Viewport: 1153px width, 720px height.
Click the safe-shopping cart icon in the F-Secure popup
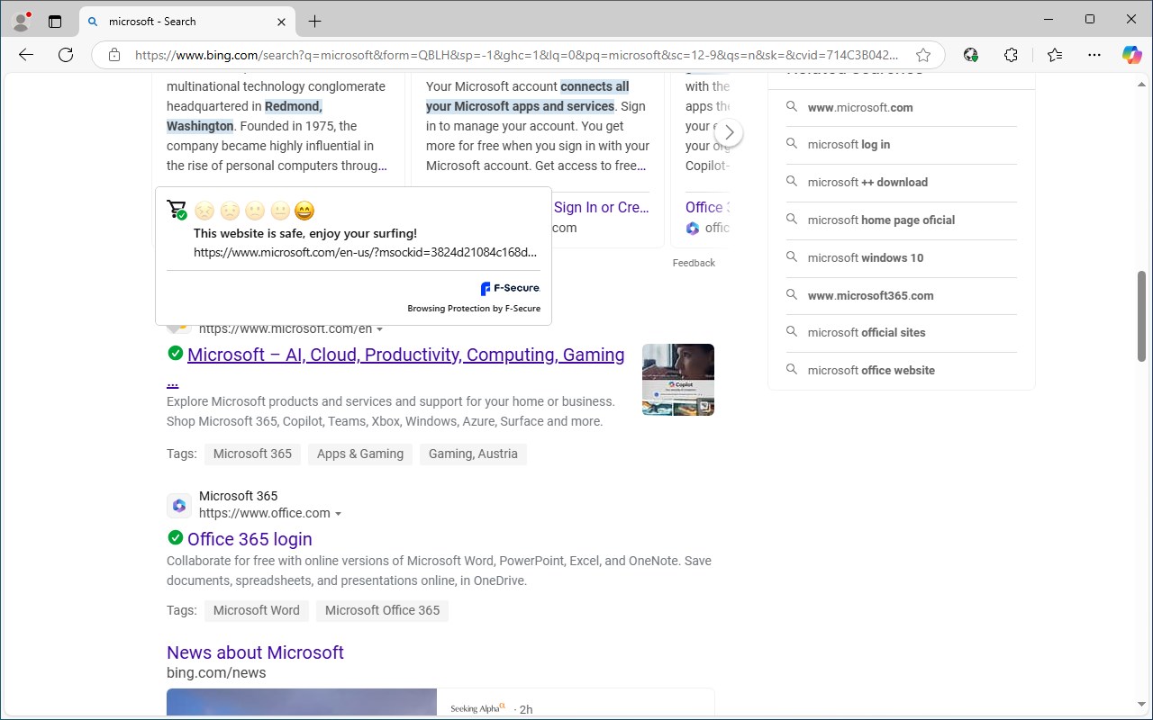point(177,208)
